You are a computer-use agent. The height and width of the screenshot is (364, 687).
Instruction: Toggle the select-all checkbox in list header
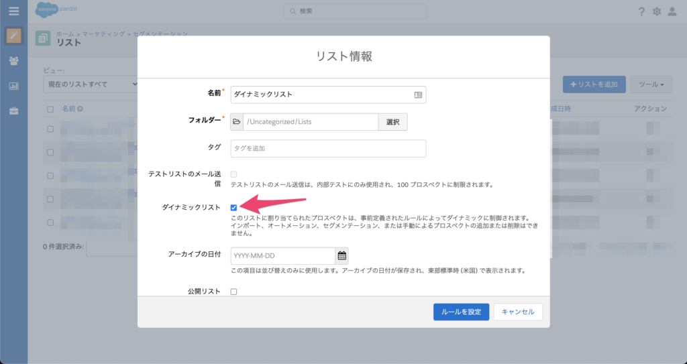(50, 109)
